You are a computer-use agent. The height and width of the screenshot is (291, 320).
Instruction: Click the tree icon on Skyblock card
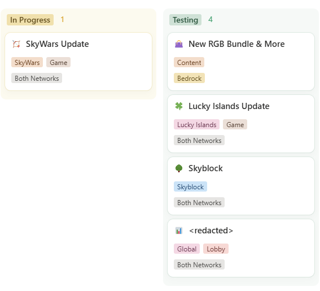(179, 168)
